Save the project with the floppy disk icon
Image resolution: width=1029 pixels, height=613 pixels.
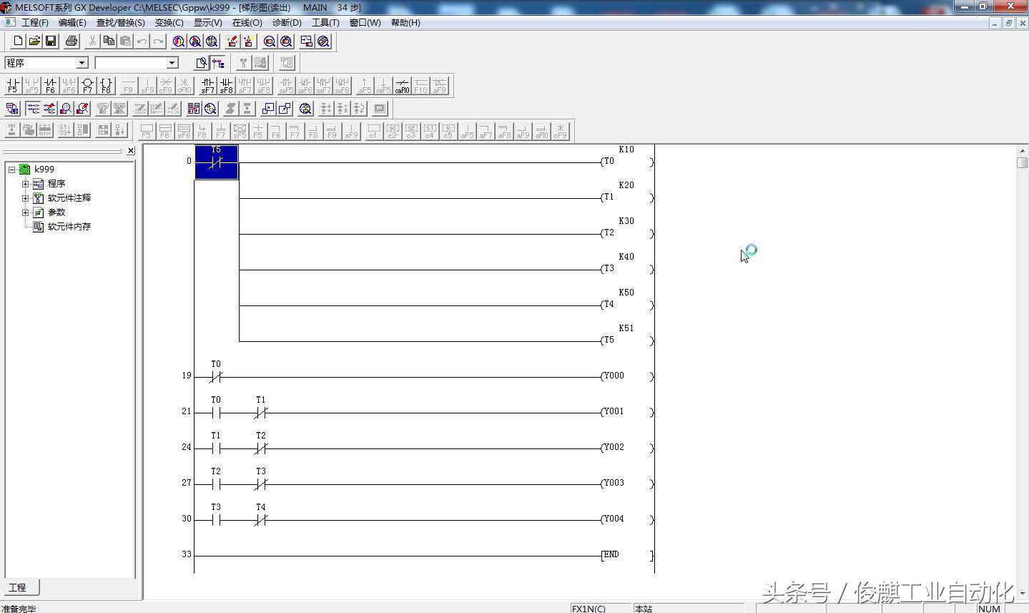click(x=51, y=41)
